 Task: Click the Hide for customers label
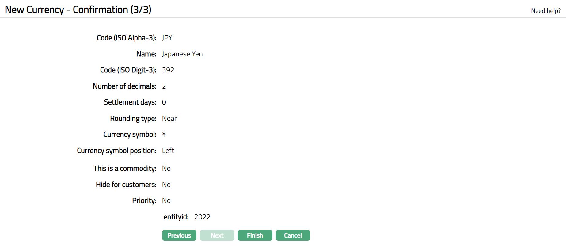click(126, 185)
